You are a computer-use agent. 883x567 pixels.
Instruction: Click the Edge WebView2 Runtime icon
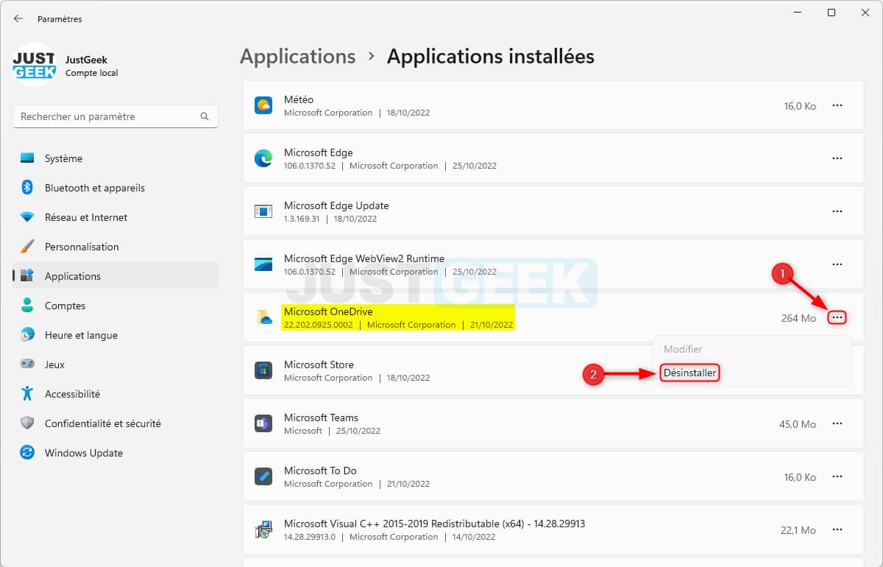pyautogui.click(x=263, y=264)
